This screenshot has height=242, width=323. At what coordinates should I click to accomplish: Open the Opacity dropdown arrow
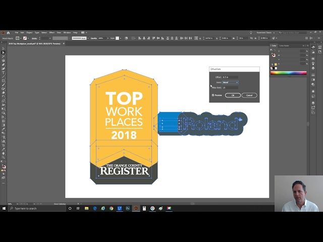click(106, 38)
